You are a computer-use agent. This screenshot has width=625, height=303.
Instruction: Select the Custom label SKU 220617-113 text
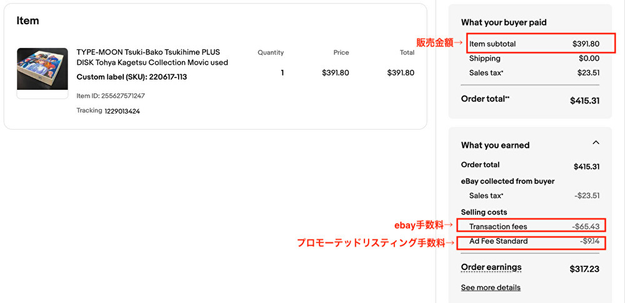point(131,77)
